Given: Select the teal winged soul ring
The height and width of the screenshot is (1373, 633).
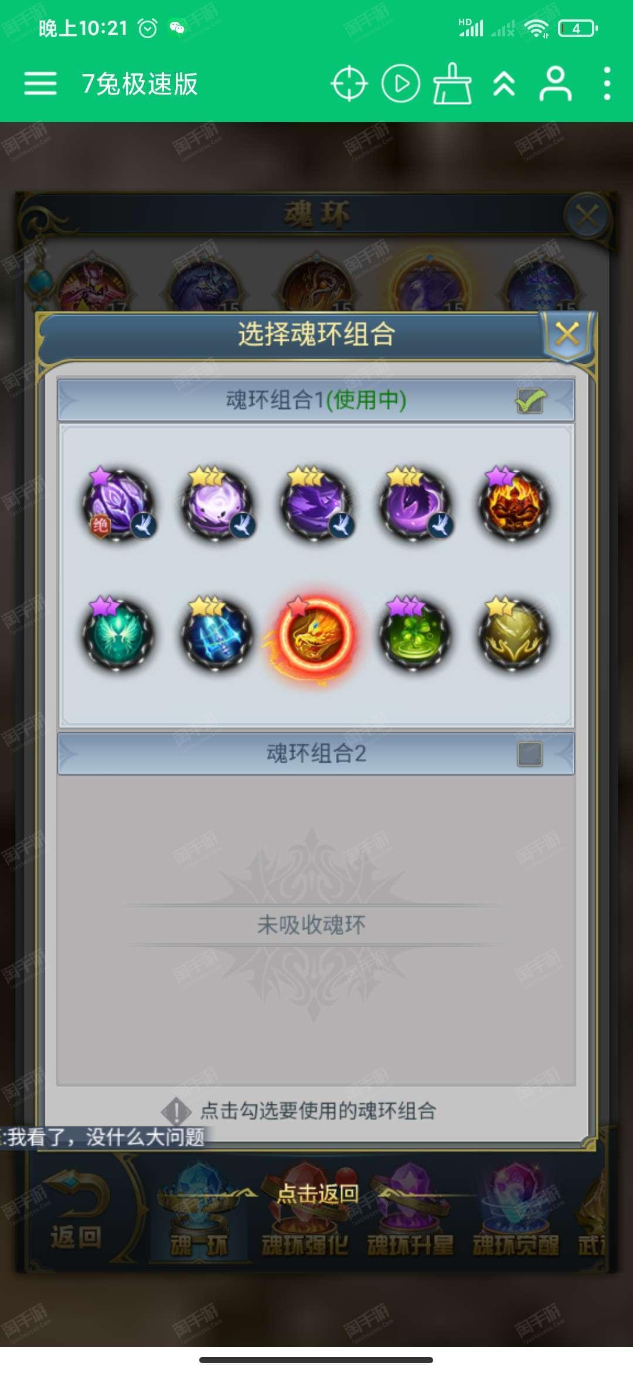Looking at the screenshot, I should coord(118,634).
